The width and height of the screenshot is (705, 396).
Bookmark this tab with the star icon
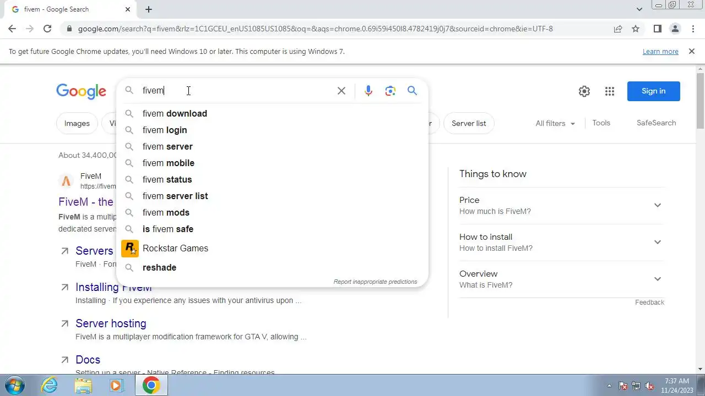pyautogui.click(x=636, y=29)
